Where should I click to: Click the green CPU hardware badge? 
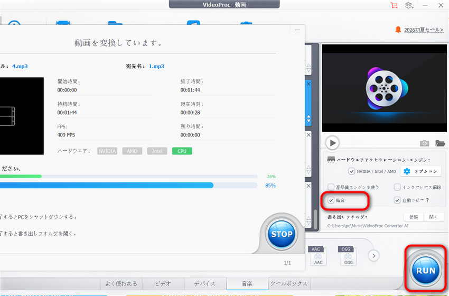182,151
